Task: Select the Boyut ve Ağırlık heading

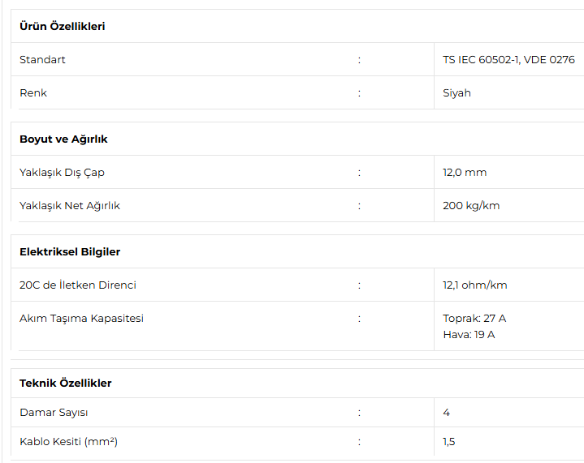Action: click(x=63, y=139)
